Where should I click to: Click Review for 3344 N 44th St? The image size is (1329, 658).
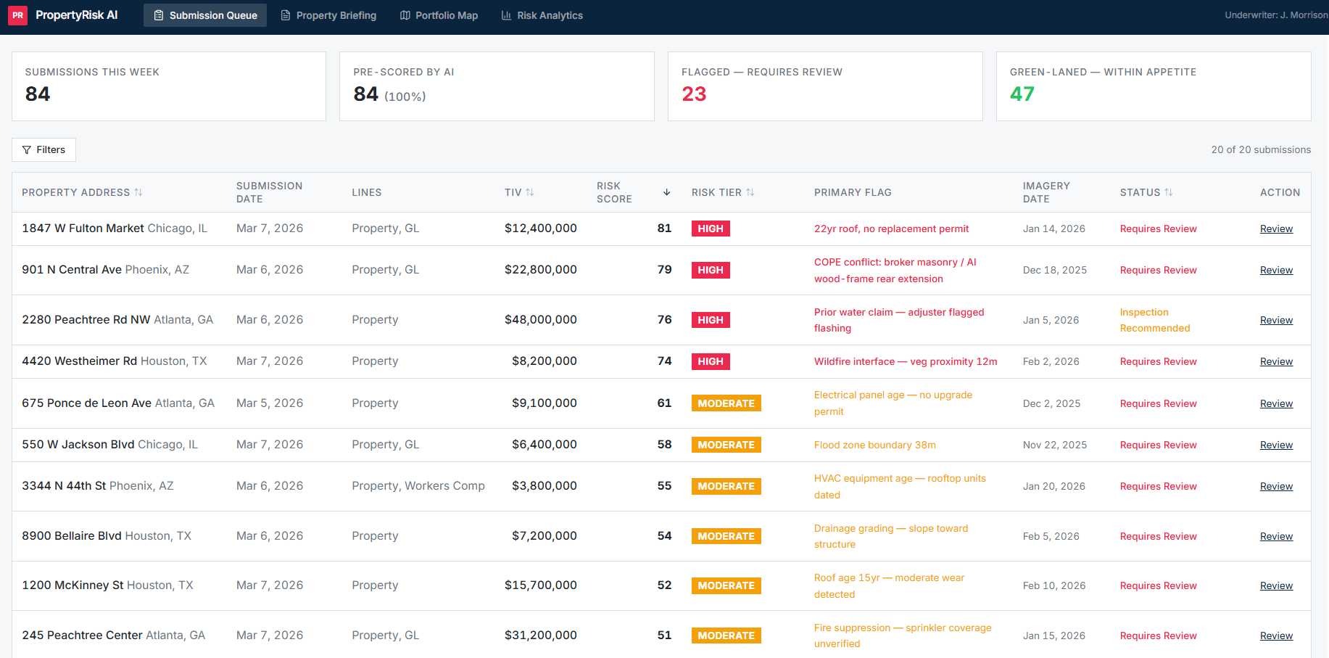pos(1276,486)
